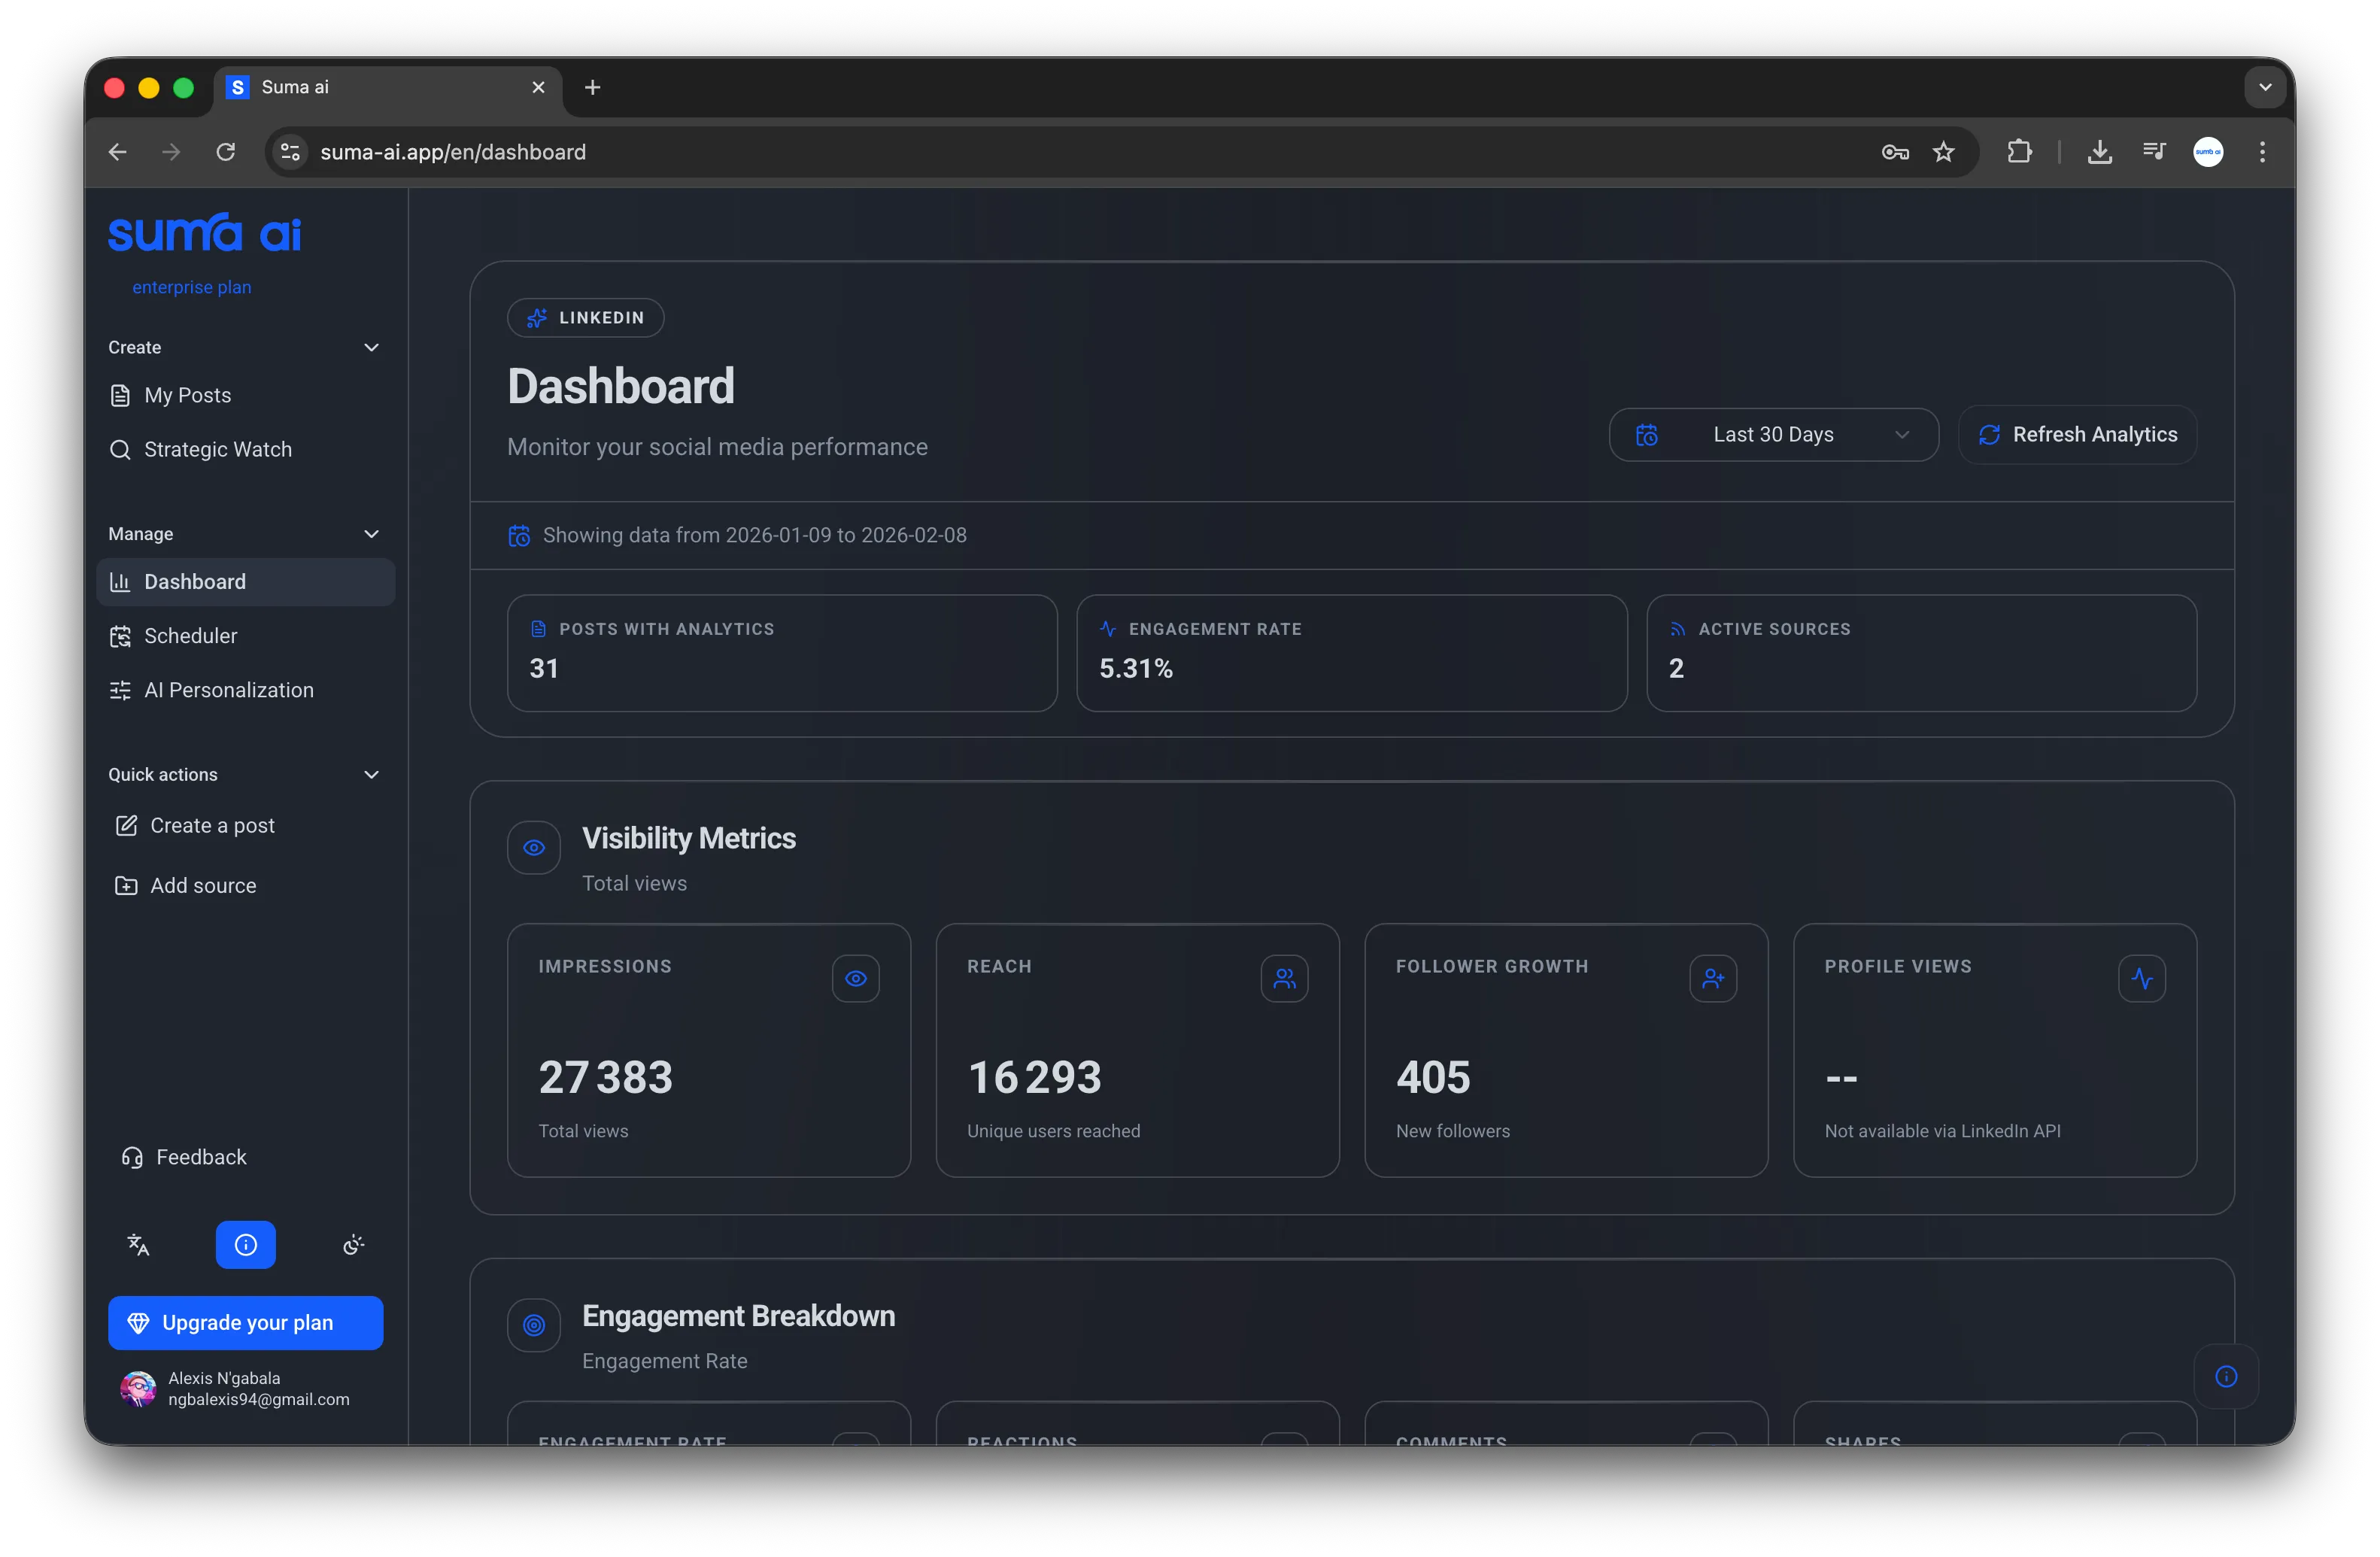Image resolution: width=2380 pixels, height=1557 pixels.
Task: Click the Impressions eye icon
Action: click(x=856, y=978)
